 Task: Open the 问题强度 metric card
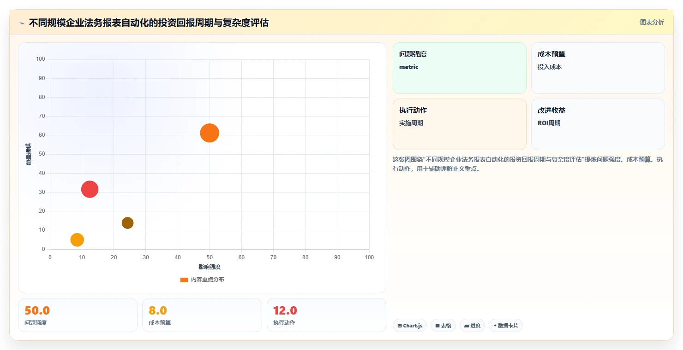[459, 68]
